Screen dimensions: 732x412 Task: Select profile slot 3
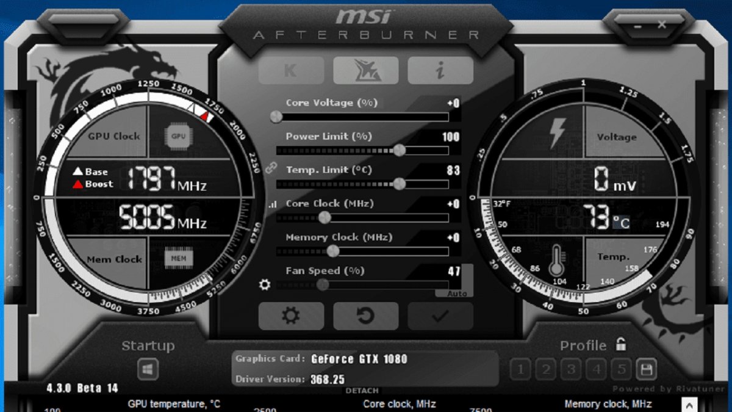tap(571, 369)
